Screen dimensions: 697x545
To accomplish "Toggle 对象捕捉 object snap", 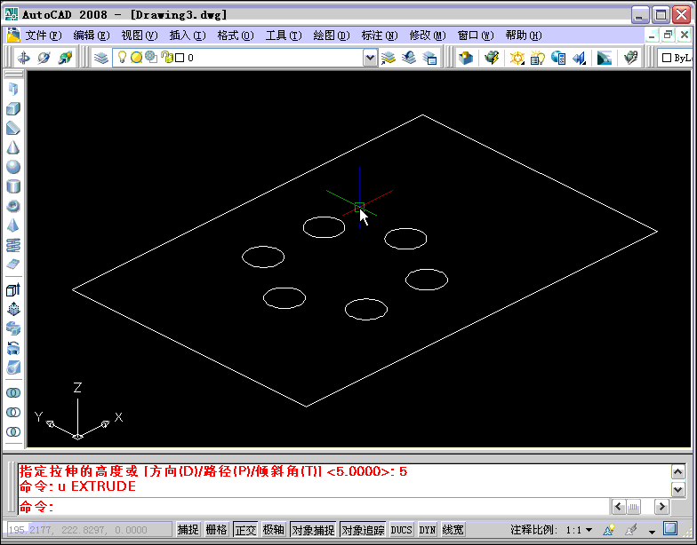I will (x=313, y=529).
